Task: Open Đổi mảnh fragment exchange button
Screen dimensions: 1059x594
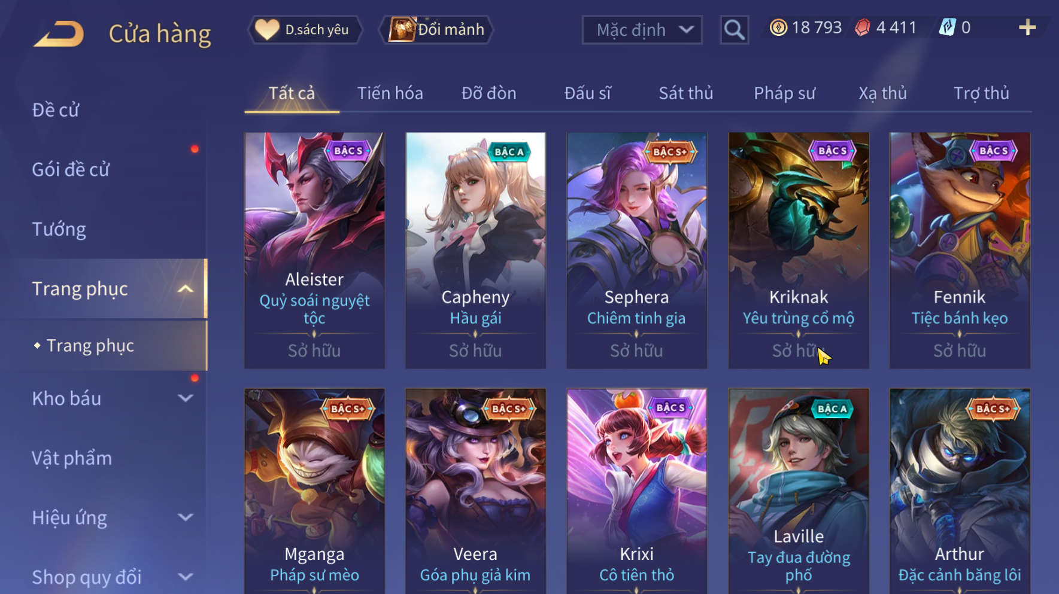Action: [x=436, y=29]
